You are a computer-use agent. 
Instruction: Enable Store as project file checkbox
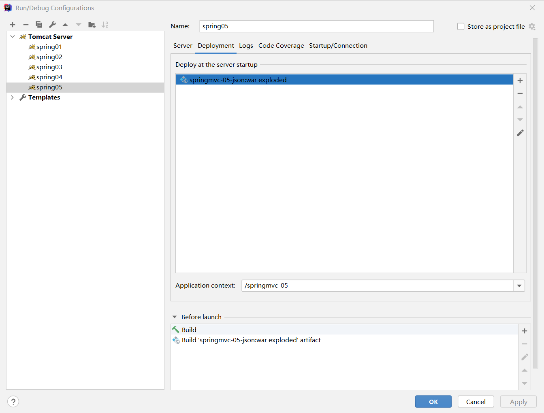pos(461,26)
